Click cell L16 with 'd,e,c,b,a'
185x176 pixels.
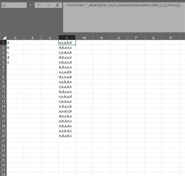[x=67, y=116]
